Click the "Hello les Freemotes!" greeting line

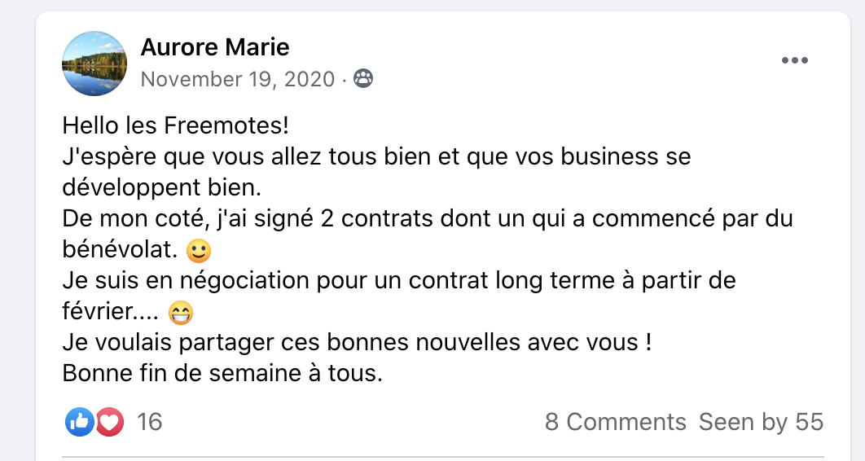coord(175,126)
